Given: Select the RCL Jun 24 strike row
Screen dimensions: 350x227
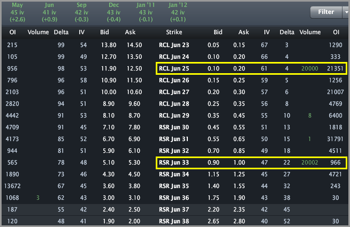Looking at the screenshot, I should coord(174,57).
